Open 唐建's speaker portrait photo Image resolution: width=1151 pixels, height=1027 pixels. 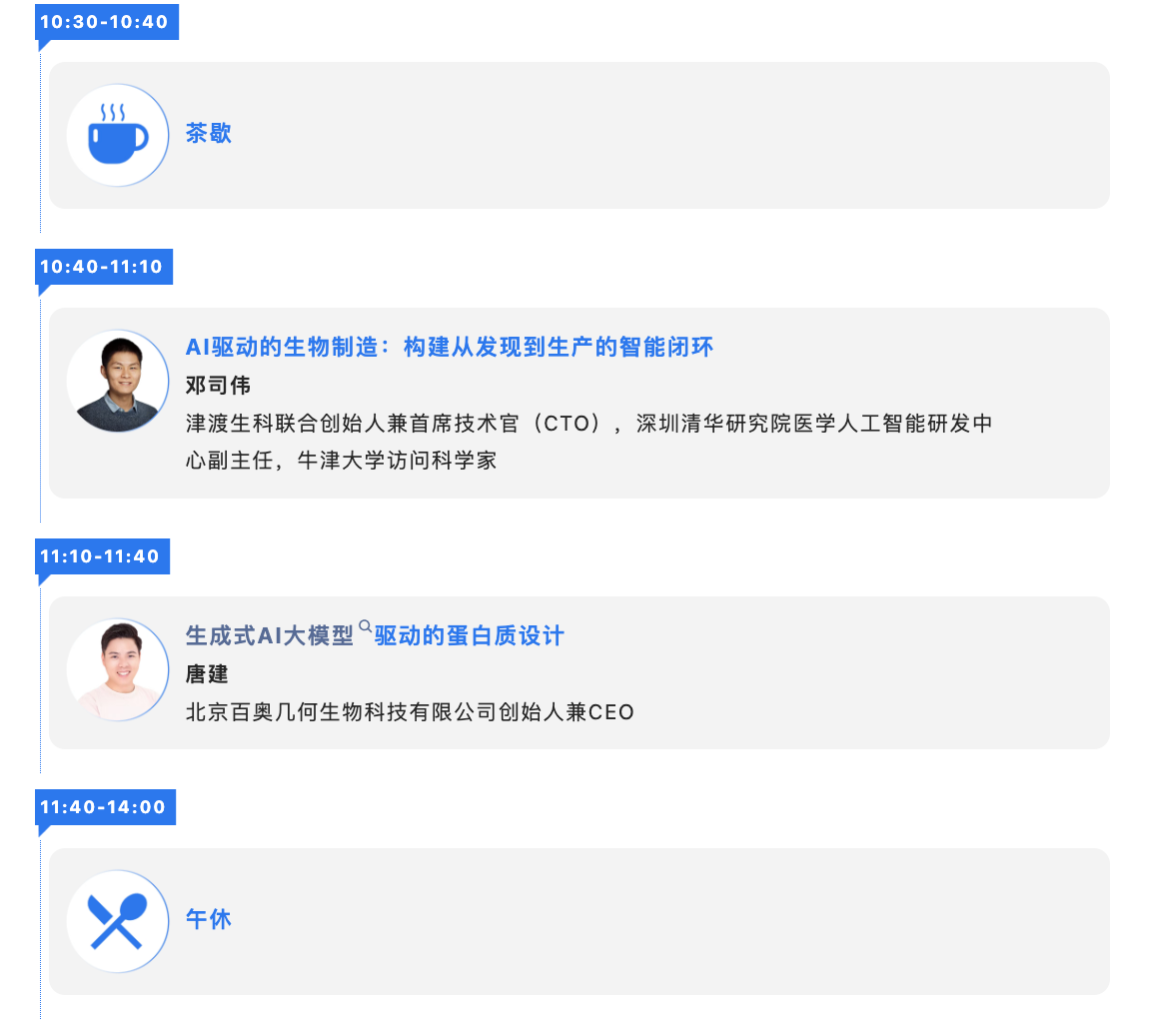[x=118, y=670]
